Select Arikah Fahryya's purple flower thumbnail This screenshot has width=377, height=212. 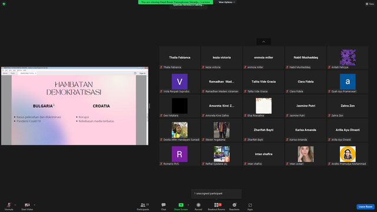348,58
